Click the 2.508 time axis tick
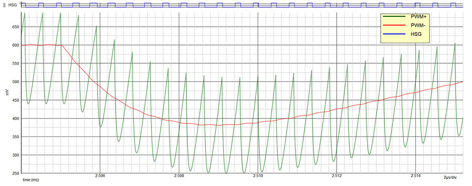Viewport: 472px width, 186px height. (x=179, y=176)
